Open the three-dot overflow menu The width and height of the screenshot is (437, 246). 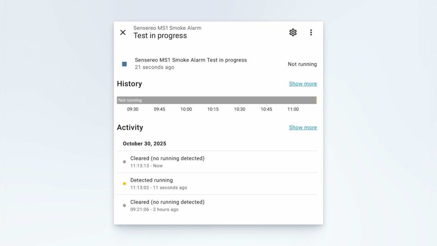click(311, 32)
